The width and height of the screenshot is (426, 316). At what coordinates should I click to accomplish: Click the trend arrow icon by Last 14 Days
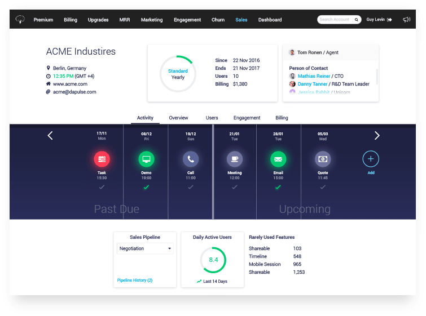click(199, 281)
